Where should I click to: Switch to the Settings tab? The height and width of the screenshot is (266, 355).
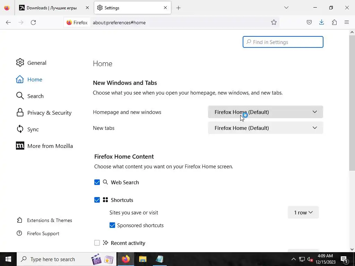(x=132, y=8)
